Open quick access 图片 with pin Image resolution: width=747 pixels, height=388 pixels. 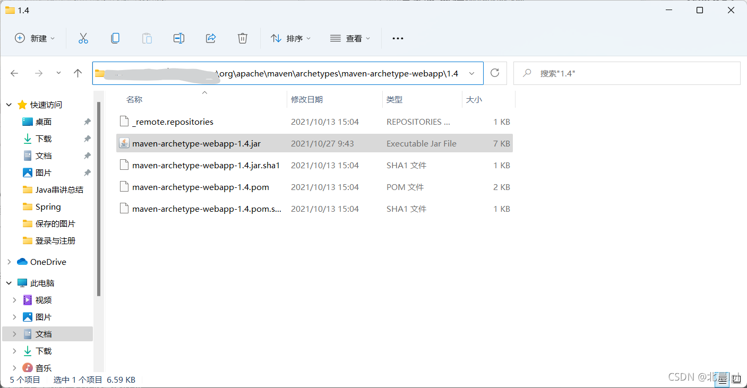pyautogui.click(x=44, y=173)
